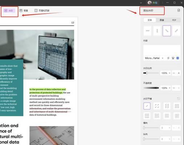Screen dimensions: 184x145
Task: Switch to the PDF watermark tab
Action: [174, 20]
